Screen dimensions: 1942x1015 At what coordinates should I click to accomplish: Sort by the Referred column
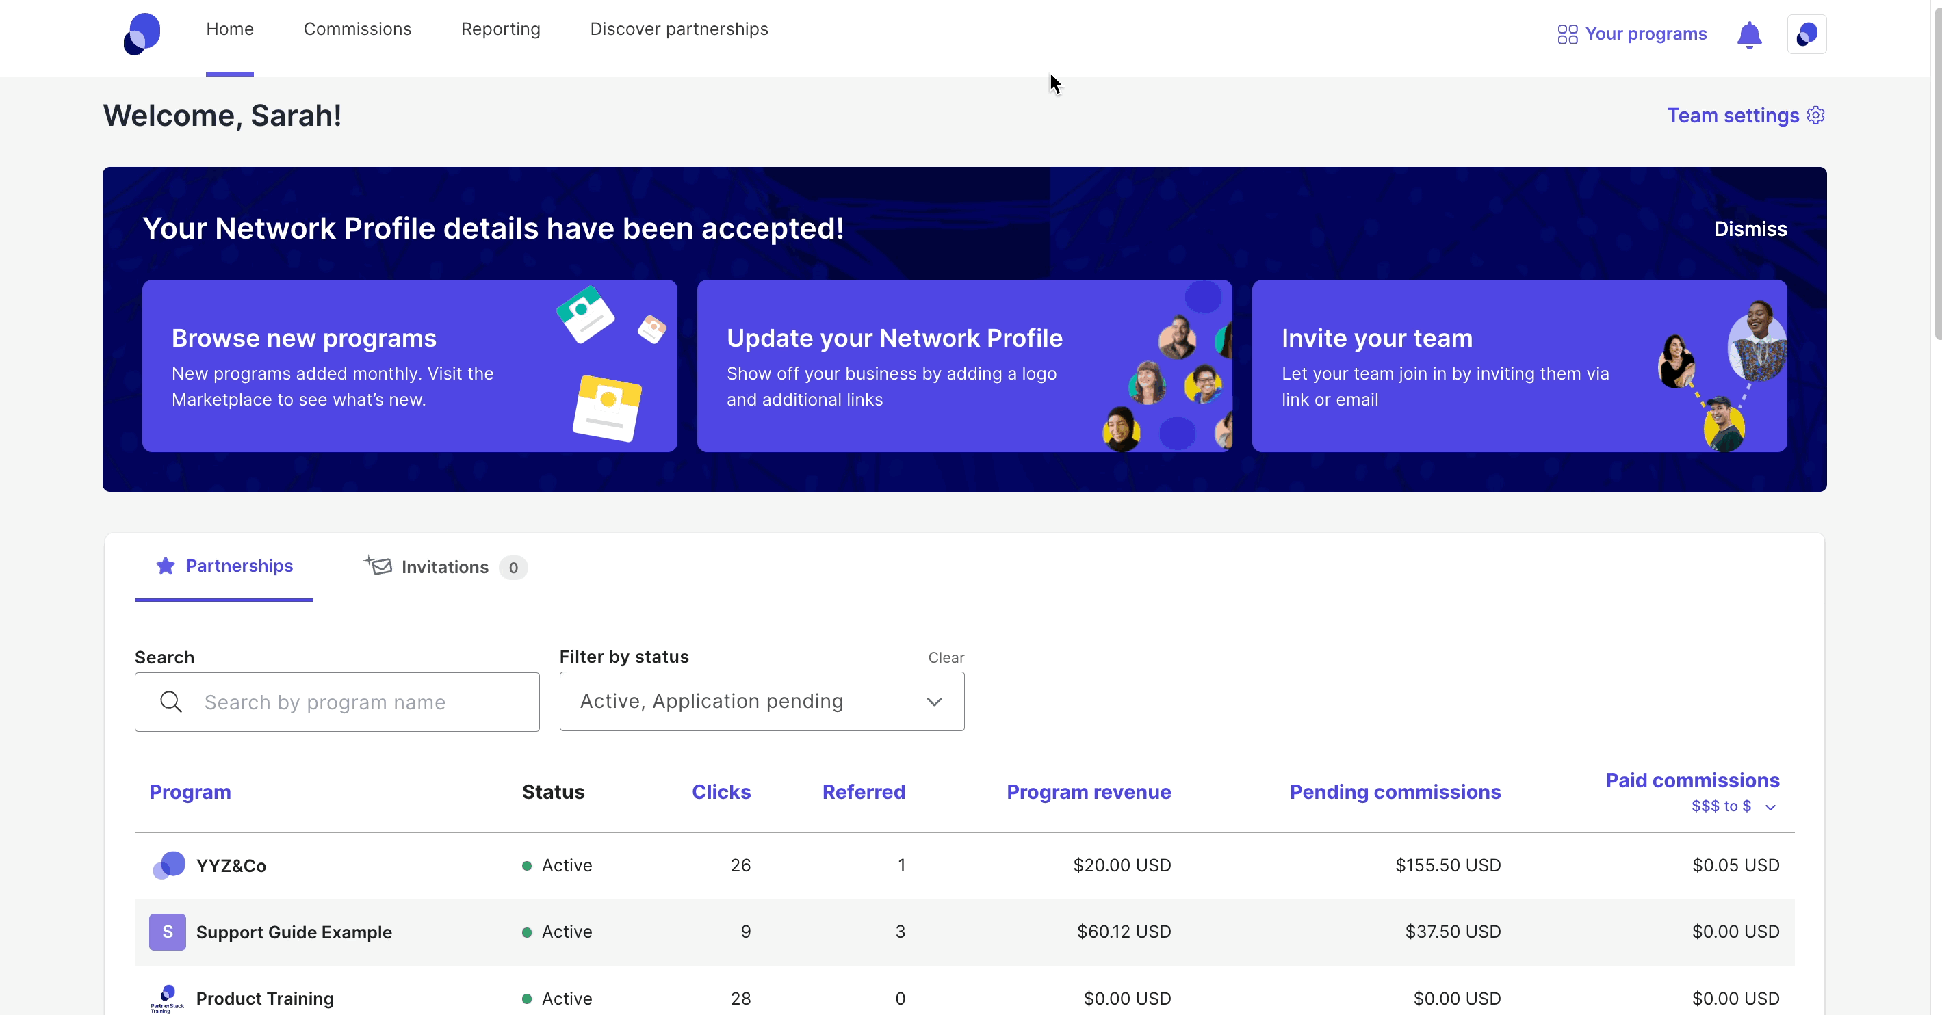[x=863, y=792]
